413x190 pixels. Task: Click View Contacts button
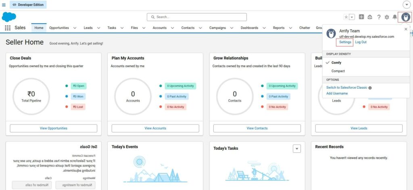[x=257, y=128]
